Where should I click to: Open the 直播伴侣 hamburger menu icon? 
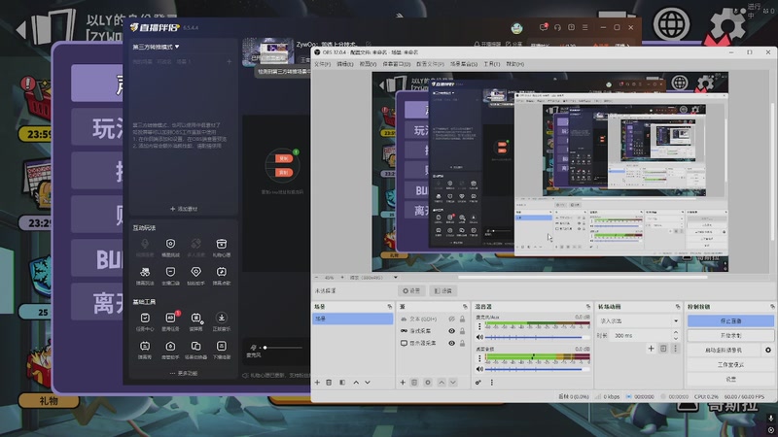(585, 28)
